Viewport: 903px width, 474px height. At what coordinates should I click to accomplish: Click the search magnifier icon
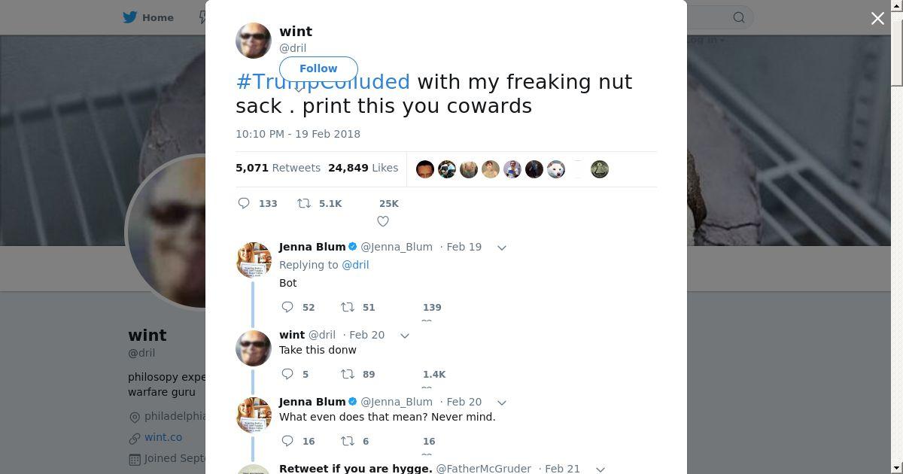coord(739,17)
